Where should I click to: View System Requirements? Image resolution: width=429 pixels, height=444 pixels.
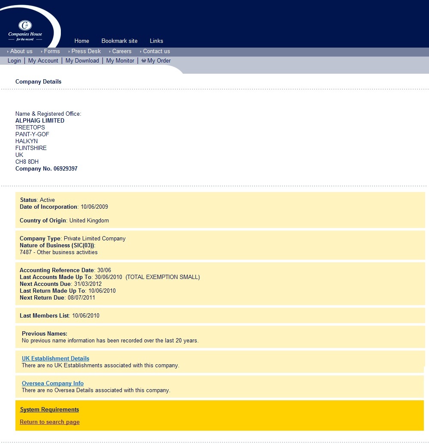point(49,410)
